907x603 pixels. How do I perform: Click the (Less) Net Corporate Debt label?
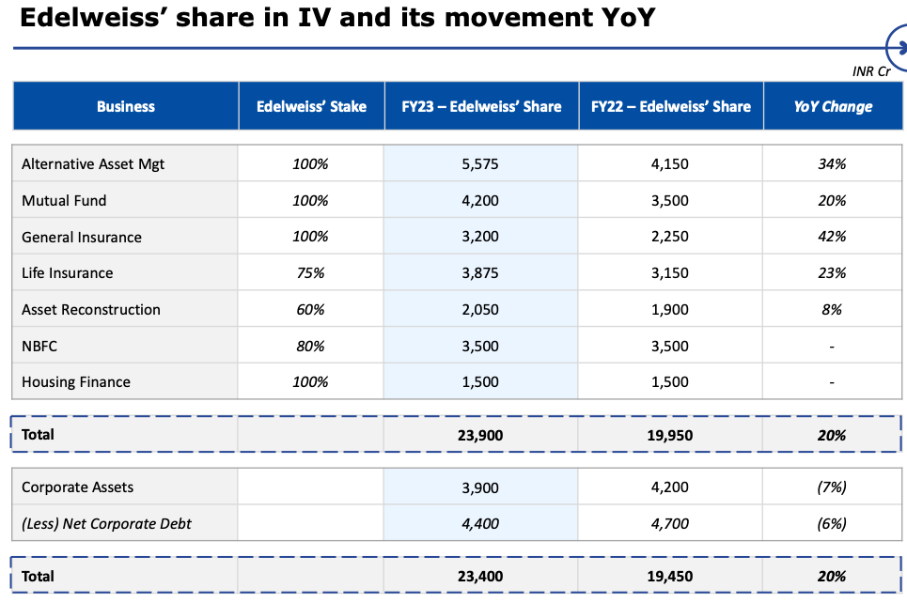point(106,523)
